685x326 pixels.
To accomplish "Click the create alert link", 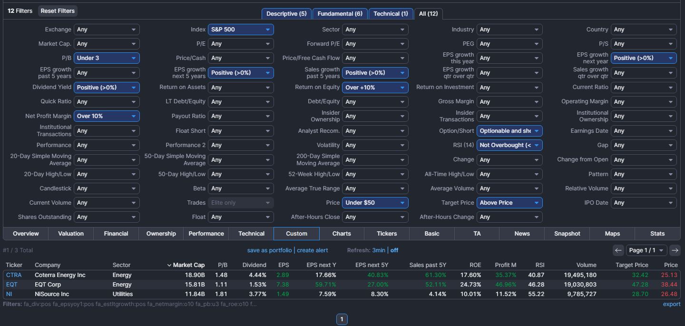I will click(313, 250).
